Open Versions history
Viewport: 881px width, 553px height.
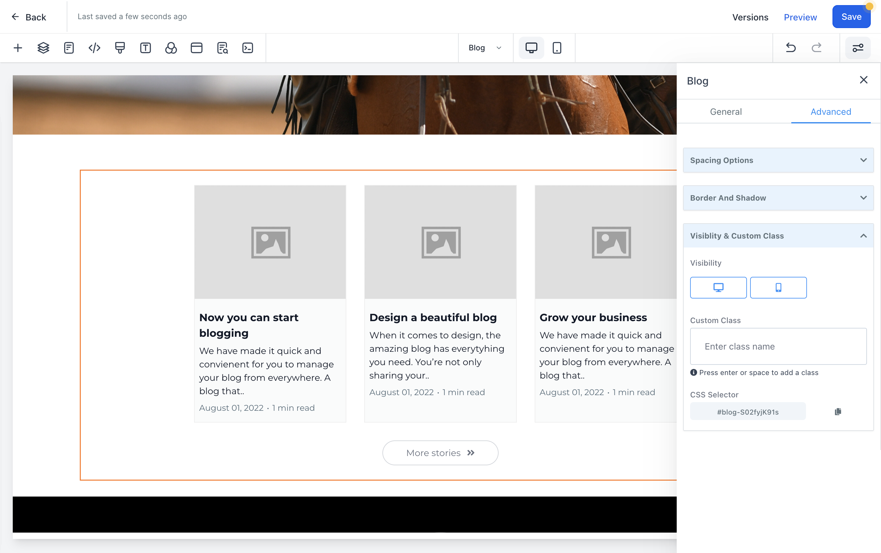pyautogui.click(x=750, y=17)
